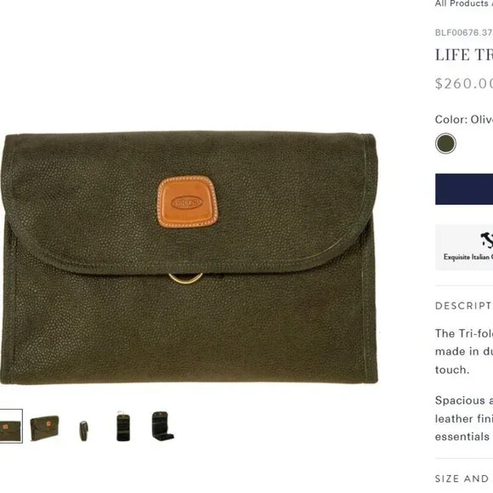493x493 pixels.
Task: Open the unrolled hanging bag thumbnail
Action: (122, 426)
